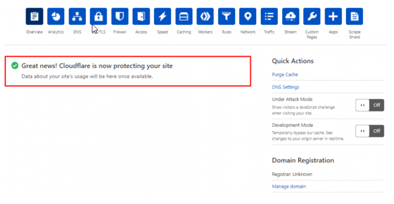Enable the Development Mode switch
394x204 pixels.
(x=369, y=131)
